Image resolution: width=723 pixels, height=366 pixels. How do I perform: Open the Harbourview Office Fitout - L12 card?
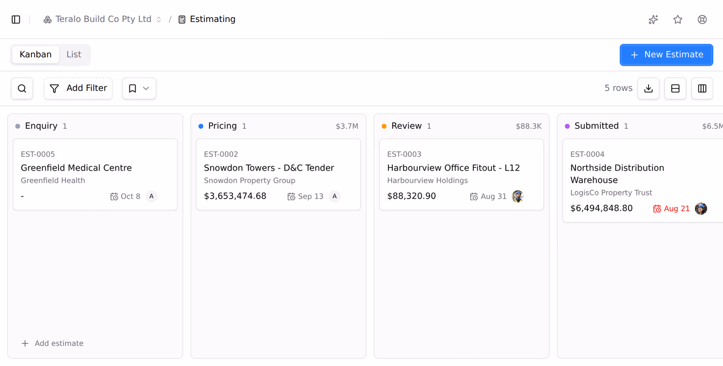click(x=462, y=174)
